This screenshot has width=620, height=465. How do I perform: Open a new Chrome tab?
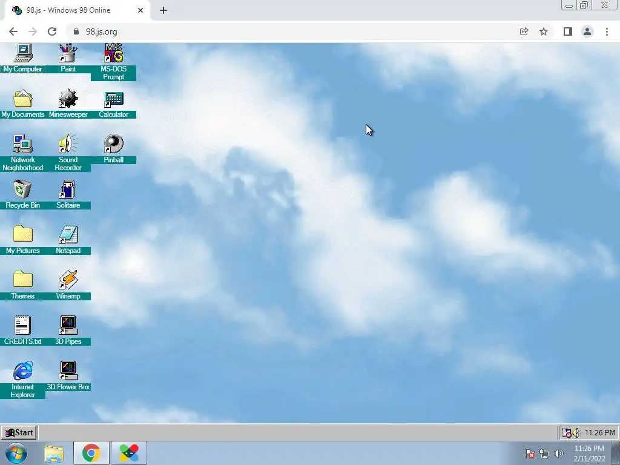click(x=163, y=10)
